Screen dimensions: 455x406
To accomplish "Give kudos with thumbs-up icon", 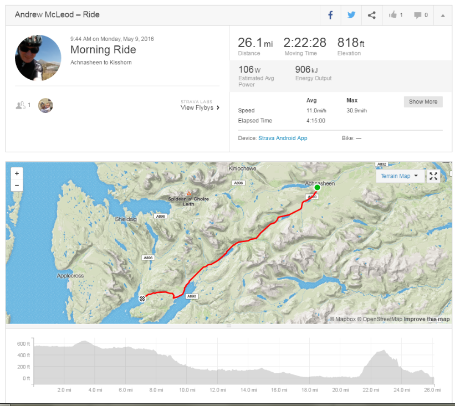I will click(392, 15).
